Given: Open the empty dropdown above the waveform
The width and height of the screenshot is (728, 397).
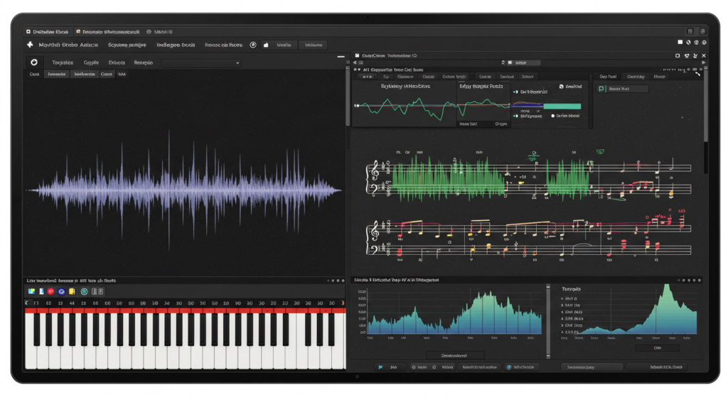Looking at the screenshot, I should coord(201,62).
